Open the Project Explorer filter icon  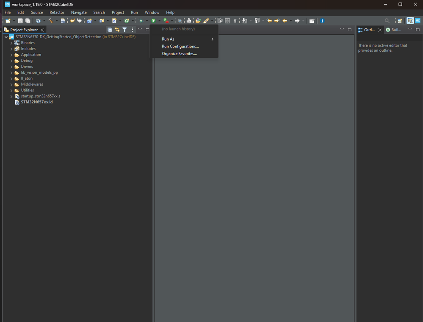point(124,30)
